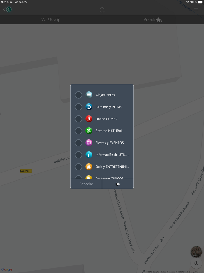The height and width of the screenshot is (273, 204).
Task: Click the up-down chevron expander in header
Action: point(102,10)
